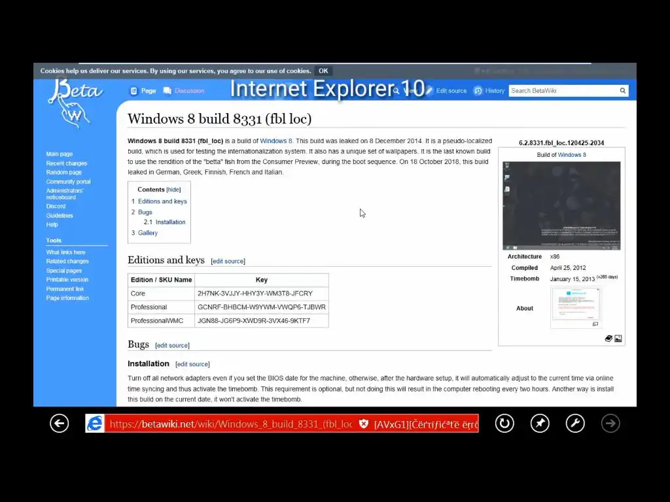This screenshot has width=670, height=502.
Task: Open Recent changes
Action: tap(67, 163)
